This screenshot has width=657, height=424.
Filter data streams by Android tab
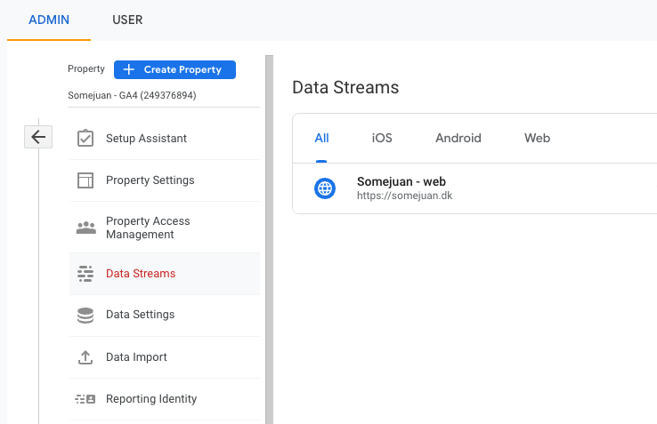(x=458, y=138)
